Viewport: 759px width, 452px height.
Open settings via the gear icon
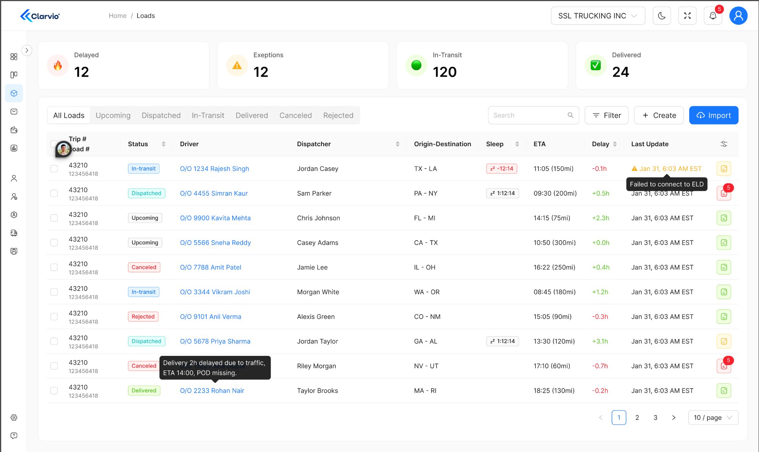[14, 417]
